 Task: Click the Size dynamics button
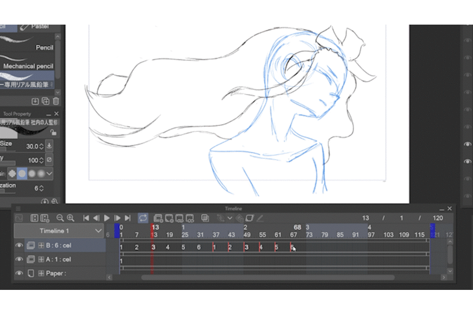[49, 145]
